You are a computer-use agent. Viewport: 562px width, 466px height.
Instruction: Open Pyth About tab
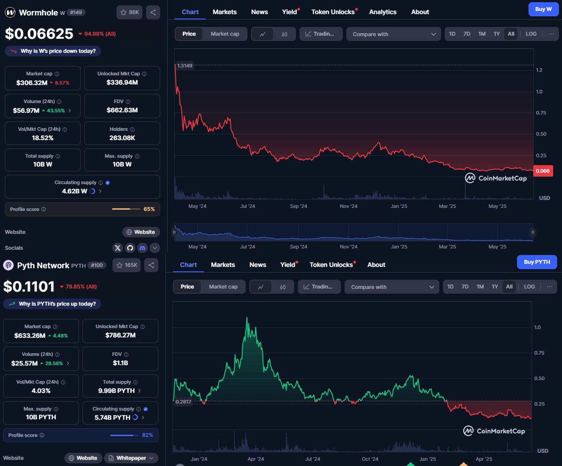[x=376, y=265]
